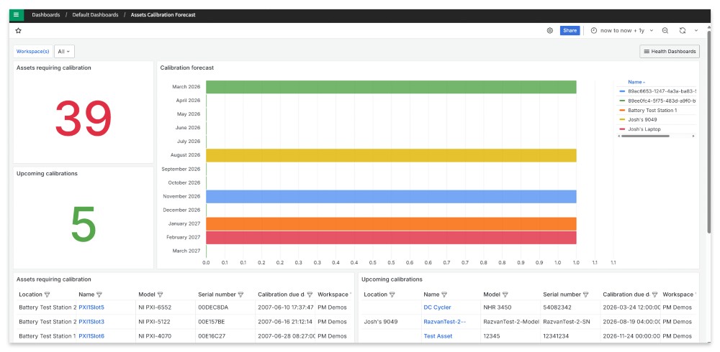
Task: Open dashboard settings gear
Action: pyautogui.click(x=549, y=31)
